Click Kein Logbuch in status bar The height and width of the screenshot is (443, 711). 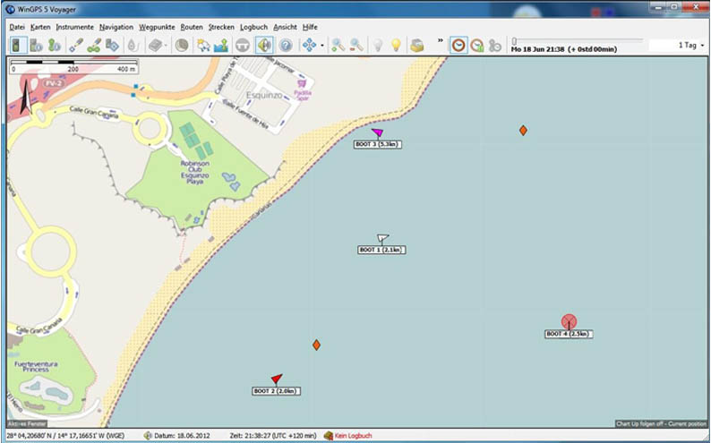[352, 436]
